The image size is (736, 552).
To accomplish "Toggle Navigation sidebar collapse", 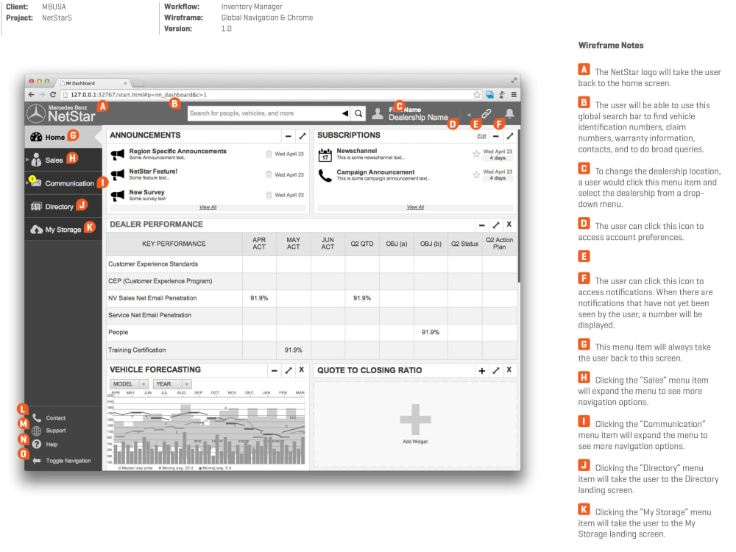I will pos(62,461).
